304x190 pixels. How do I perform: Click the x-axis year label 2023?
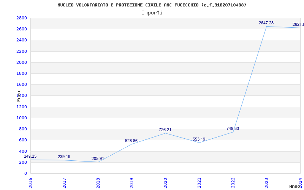click(x=267, y=183)
